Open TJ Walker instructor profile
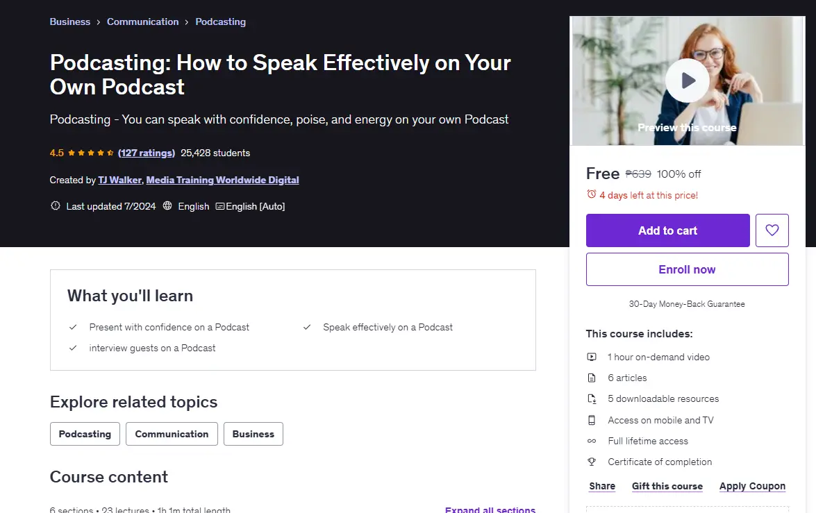Viewport: 816px width, 513px height. [120, 180]
